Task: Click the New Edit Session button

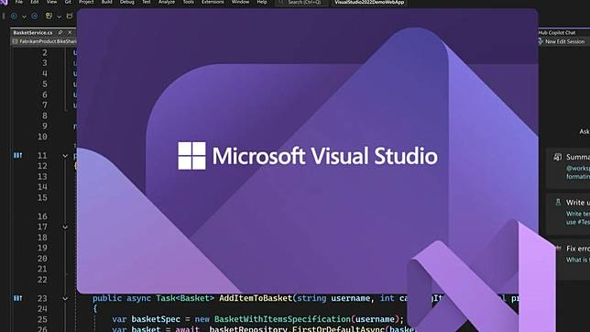Action: (x=562, y=41)
